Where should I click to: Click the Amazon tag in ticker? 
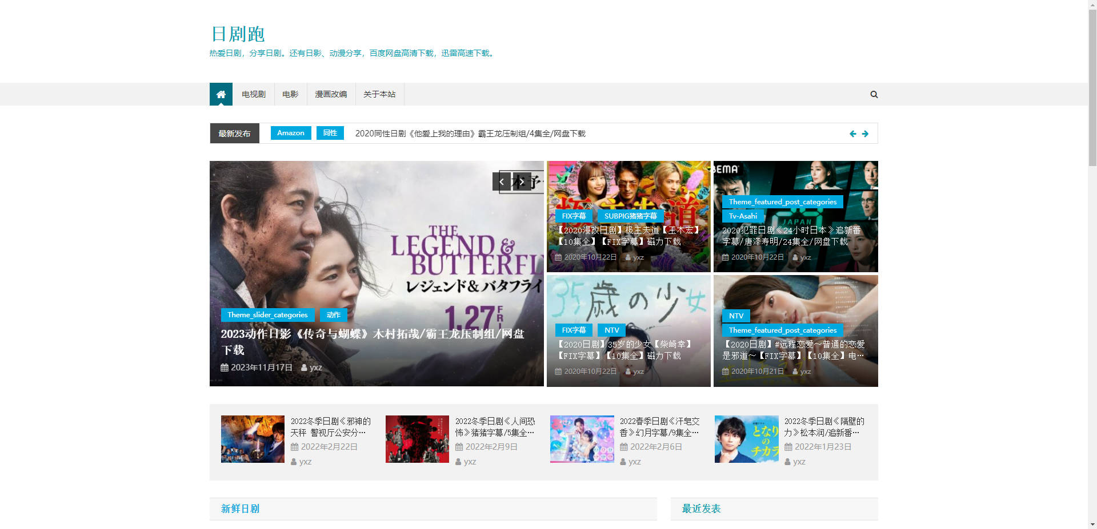click(290, 133)
